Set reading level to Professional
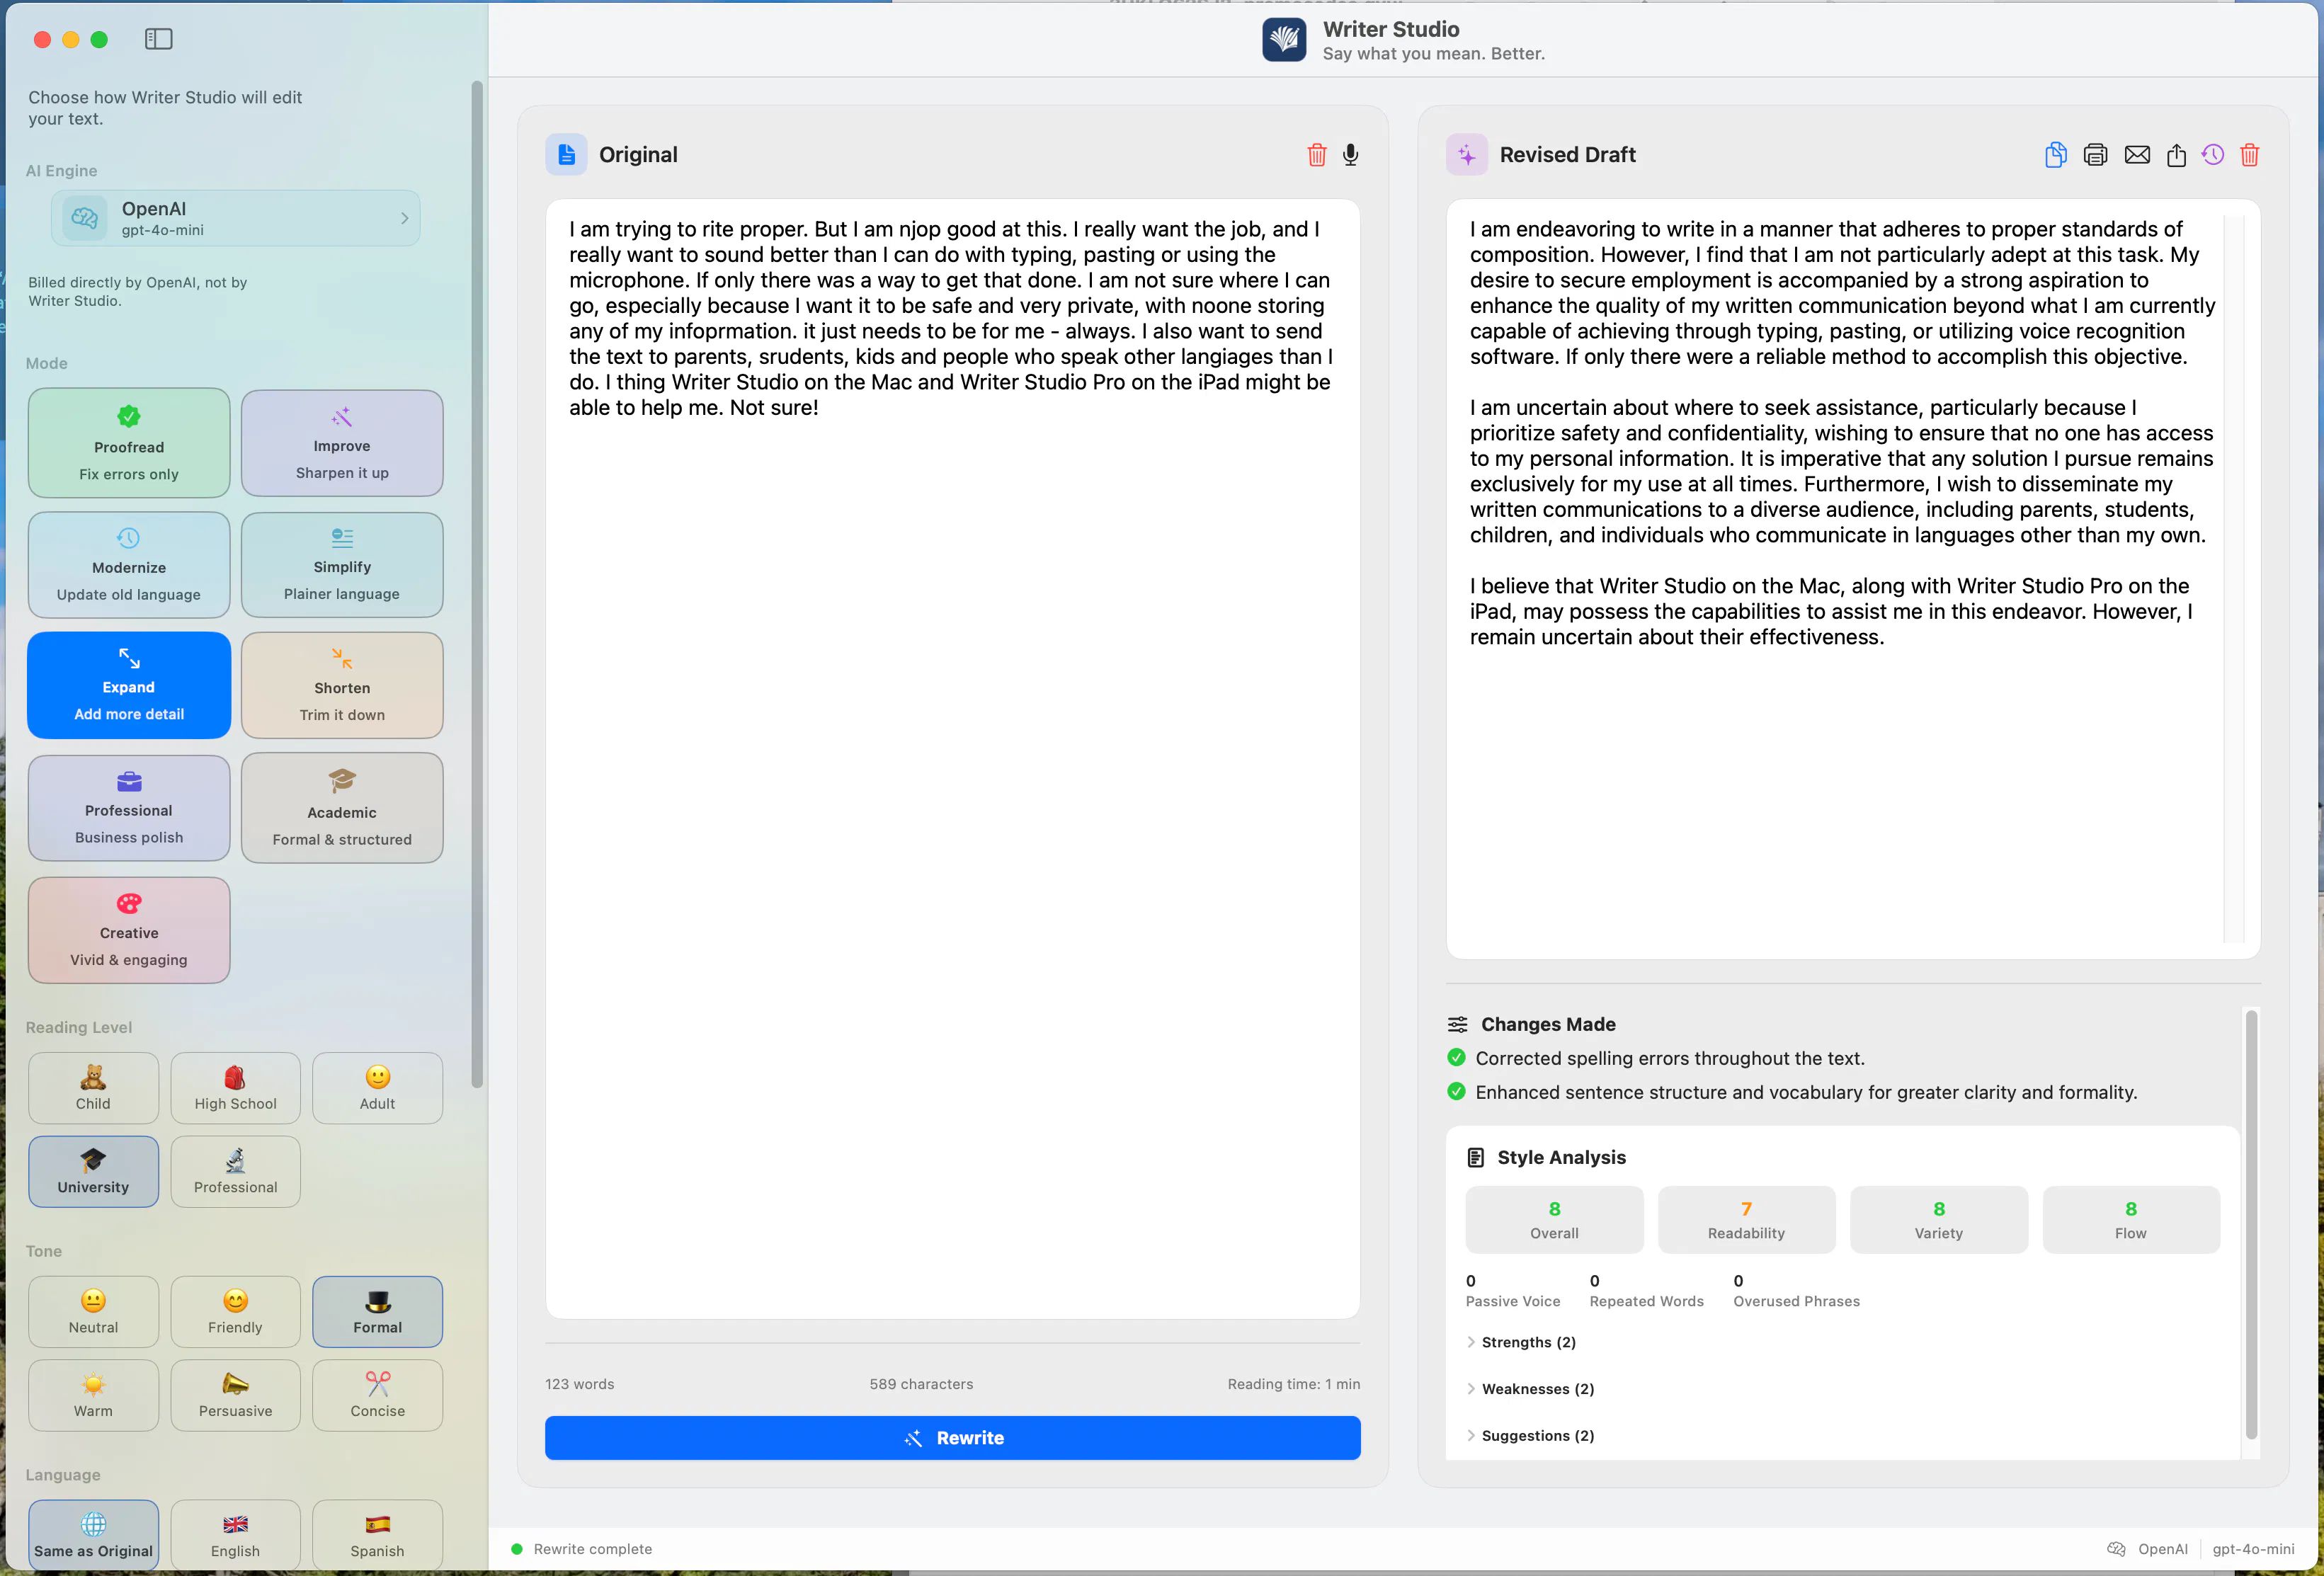Viewport: 2324px width, 1576px height. pos(235,1172)
